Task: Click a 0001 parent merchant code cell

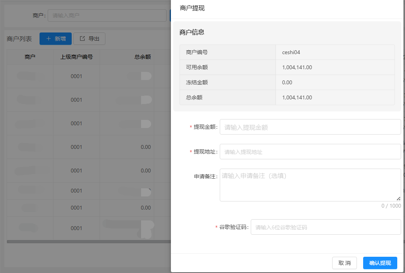Action: 76,76
